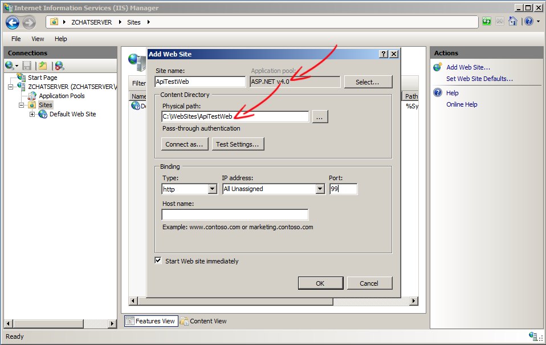Click the blue Help icon in Actions
The width and height of the screenshot is (546, 345).
point(438,93)
